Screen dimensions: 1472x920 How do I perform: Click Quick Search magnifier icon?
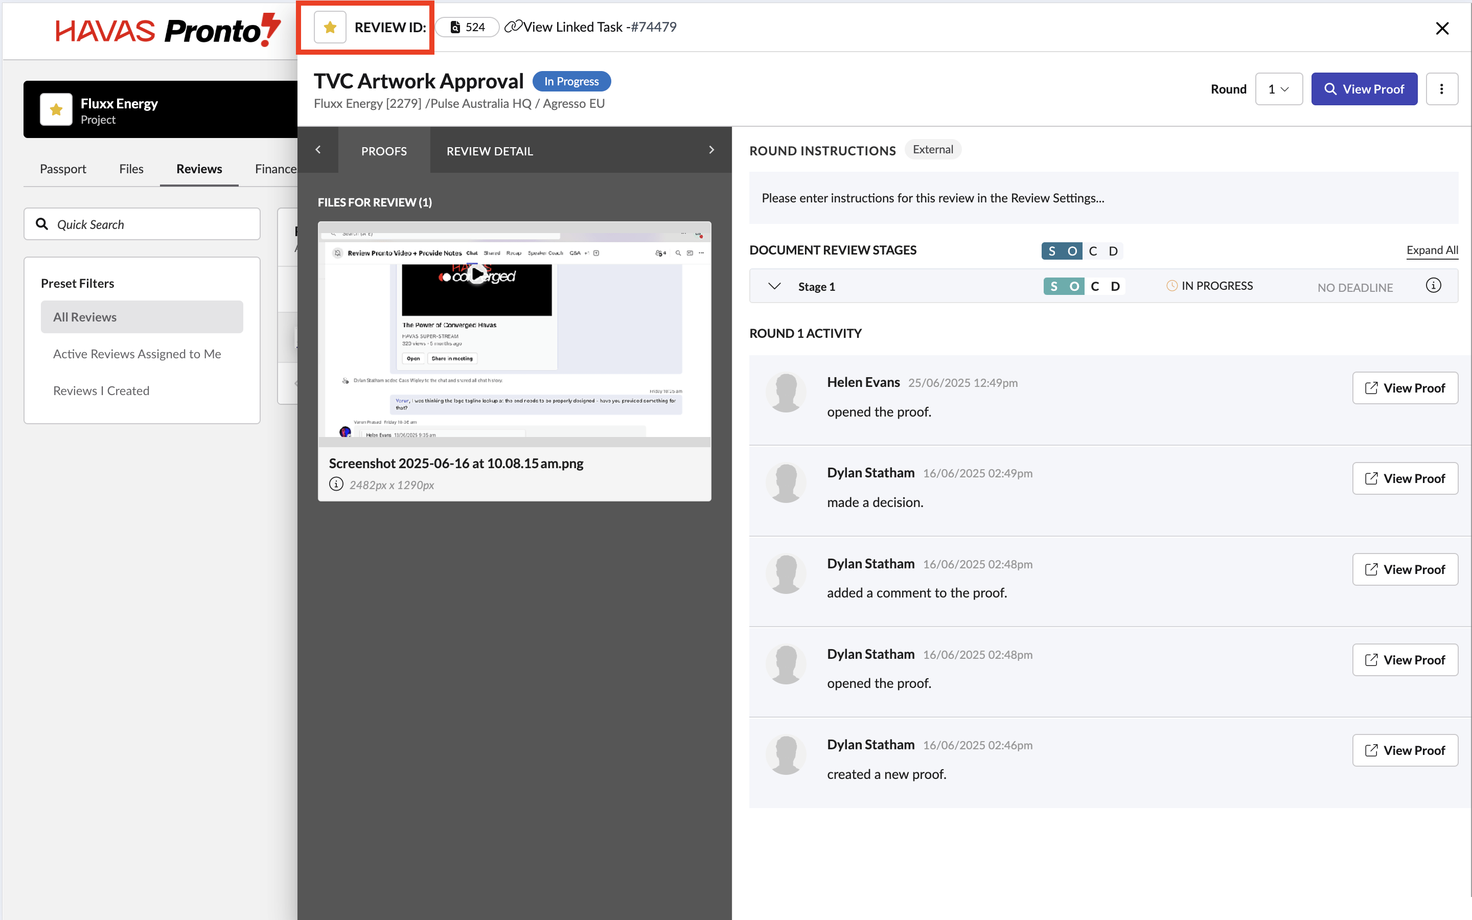[42, 224]
